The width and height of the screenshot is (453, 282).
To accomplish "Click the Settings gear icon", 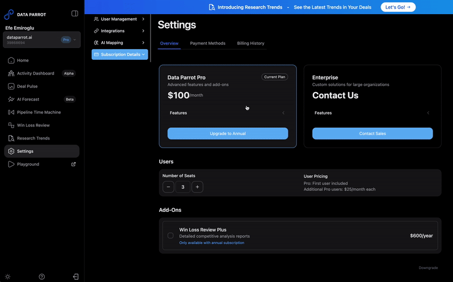I will tap(11, 151).
